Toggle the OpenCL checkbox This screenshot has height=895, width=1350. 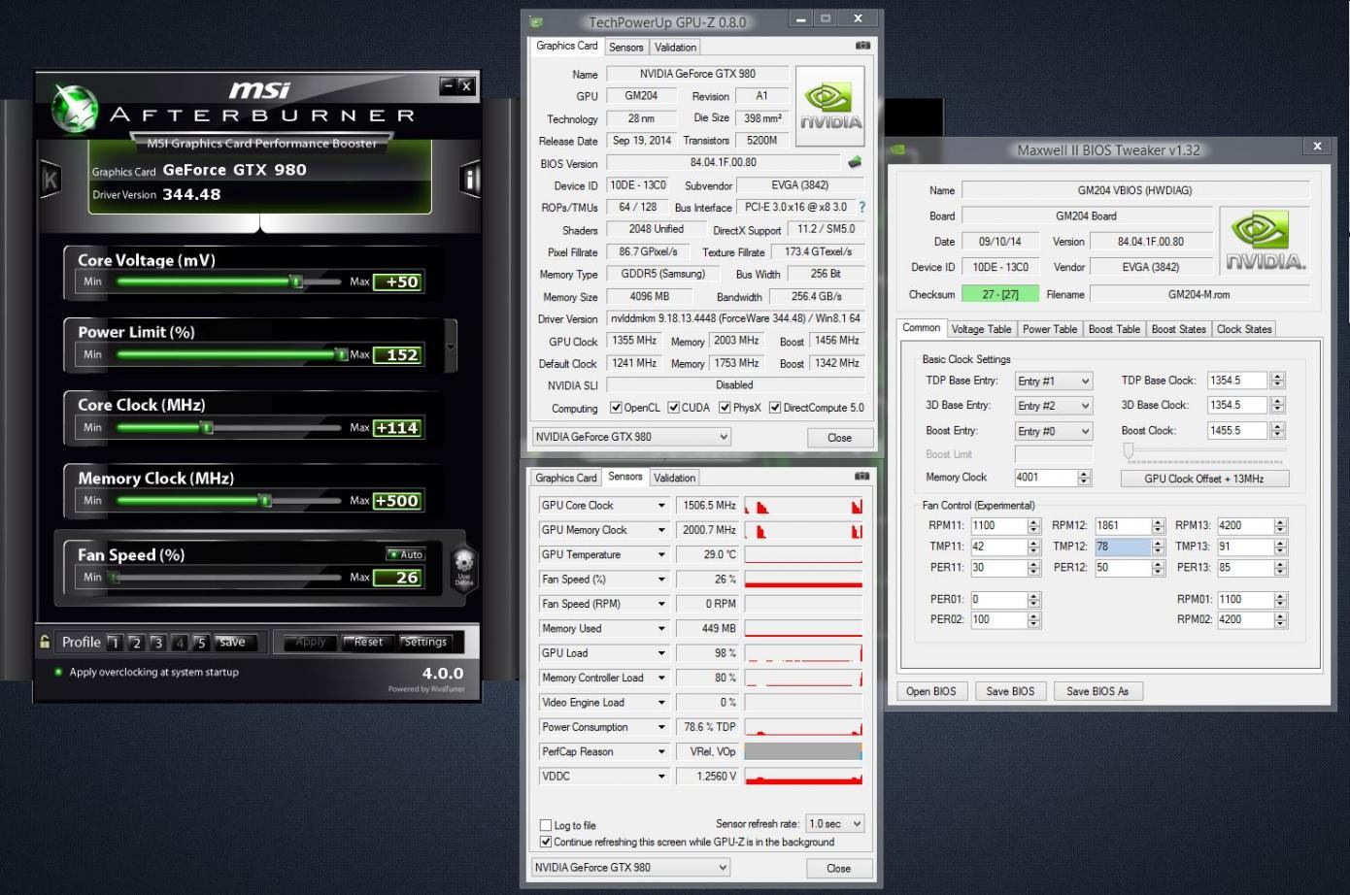616,408
